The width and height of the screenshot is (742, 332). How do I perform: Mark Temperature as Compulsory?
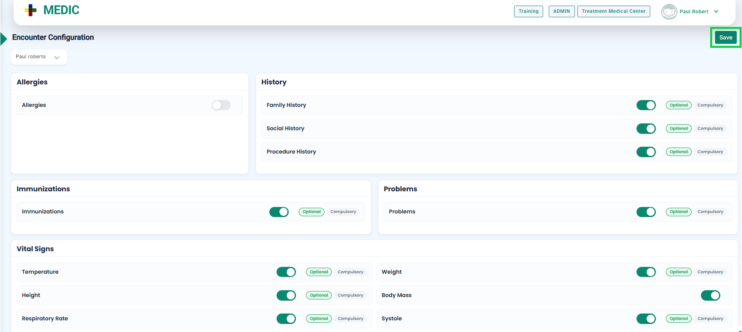point(350,272)
